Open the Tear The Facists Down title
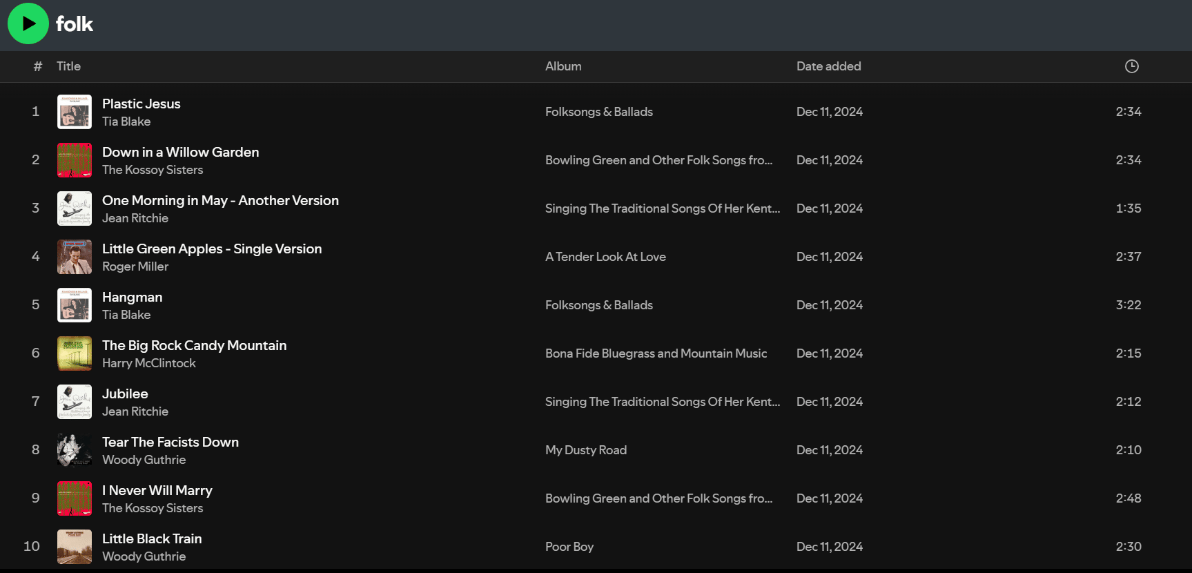Viewport: 1192px width, 573px height. [x=170, y=442]
